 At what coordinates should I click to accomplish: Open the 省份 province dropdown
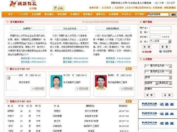(158, 77)
